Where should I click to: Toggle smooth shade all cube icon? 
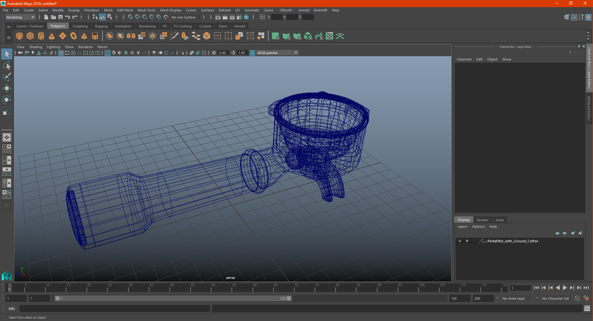(x=114, y=53)
